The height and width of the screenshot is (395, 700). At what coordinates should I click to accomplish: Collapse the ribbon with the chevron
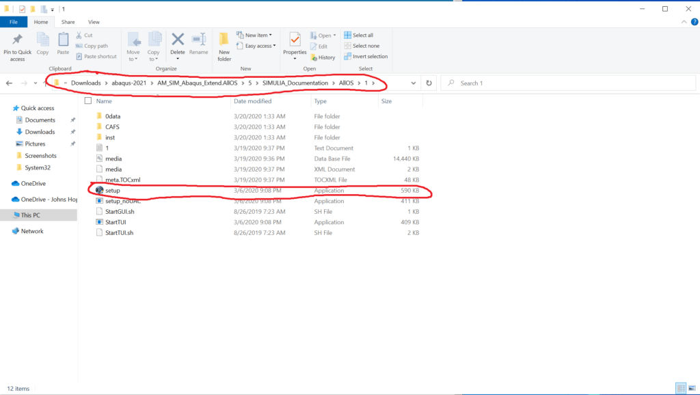684,22
